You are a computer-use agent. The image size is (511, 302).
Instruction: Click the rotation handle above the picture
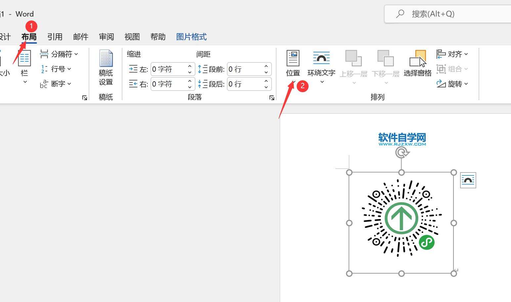[402, 153]
